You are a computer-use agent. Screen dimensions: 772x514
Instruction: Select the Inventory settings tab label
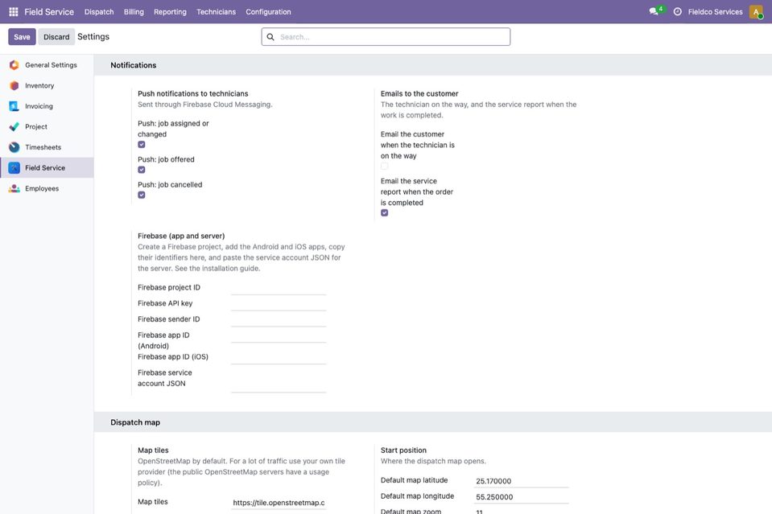[x=40, y=85]
